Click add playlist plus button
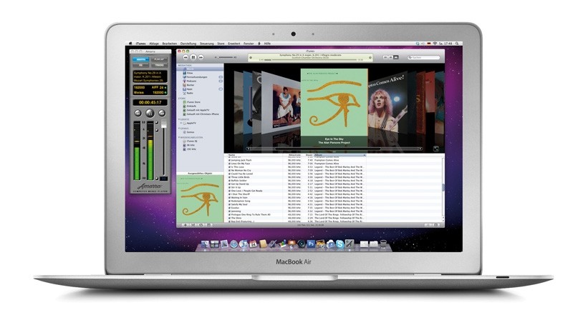573x315 pixels. coord(186,225)
